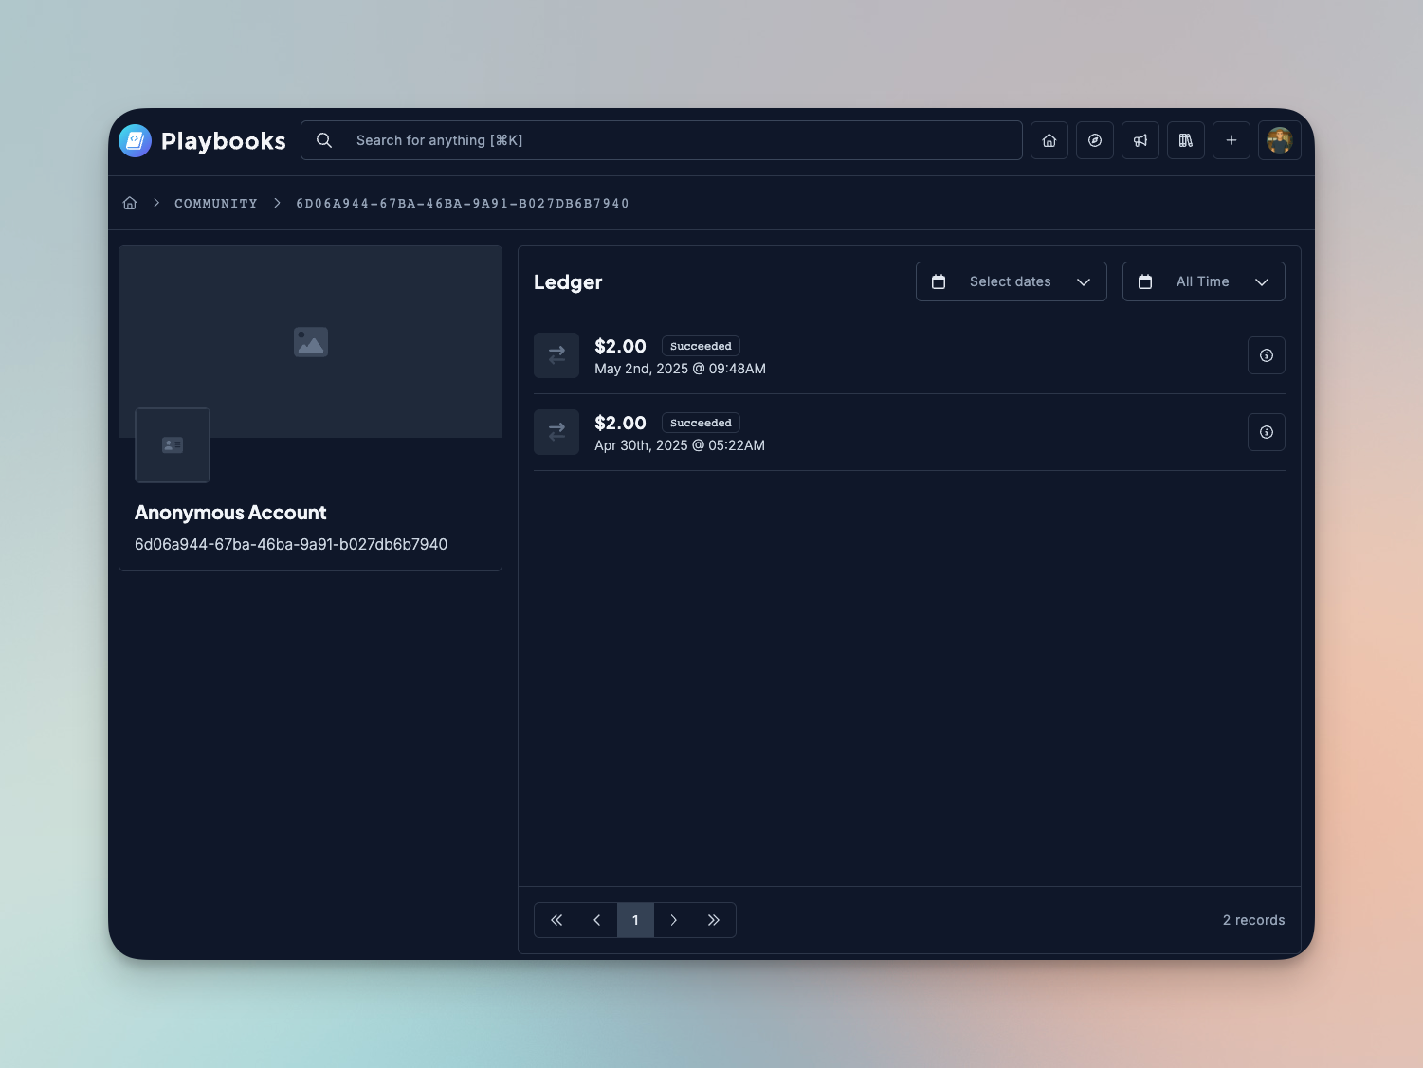Click the Playbooks brand name

(x=224, y=141)
